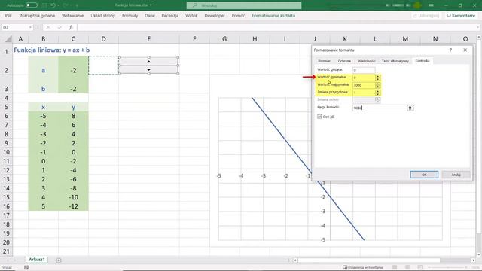Click the vertical scrollbar down arrow

479,254
